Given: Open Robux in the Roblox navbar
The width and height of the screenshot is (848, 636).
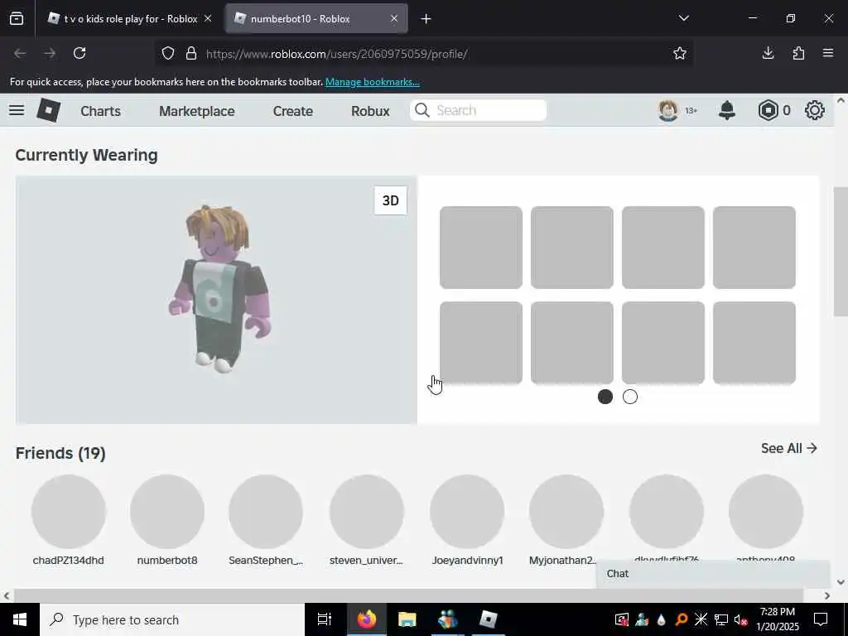Looking at the screenshot, I should [x=370, y=111].
